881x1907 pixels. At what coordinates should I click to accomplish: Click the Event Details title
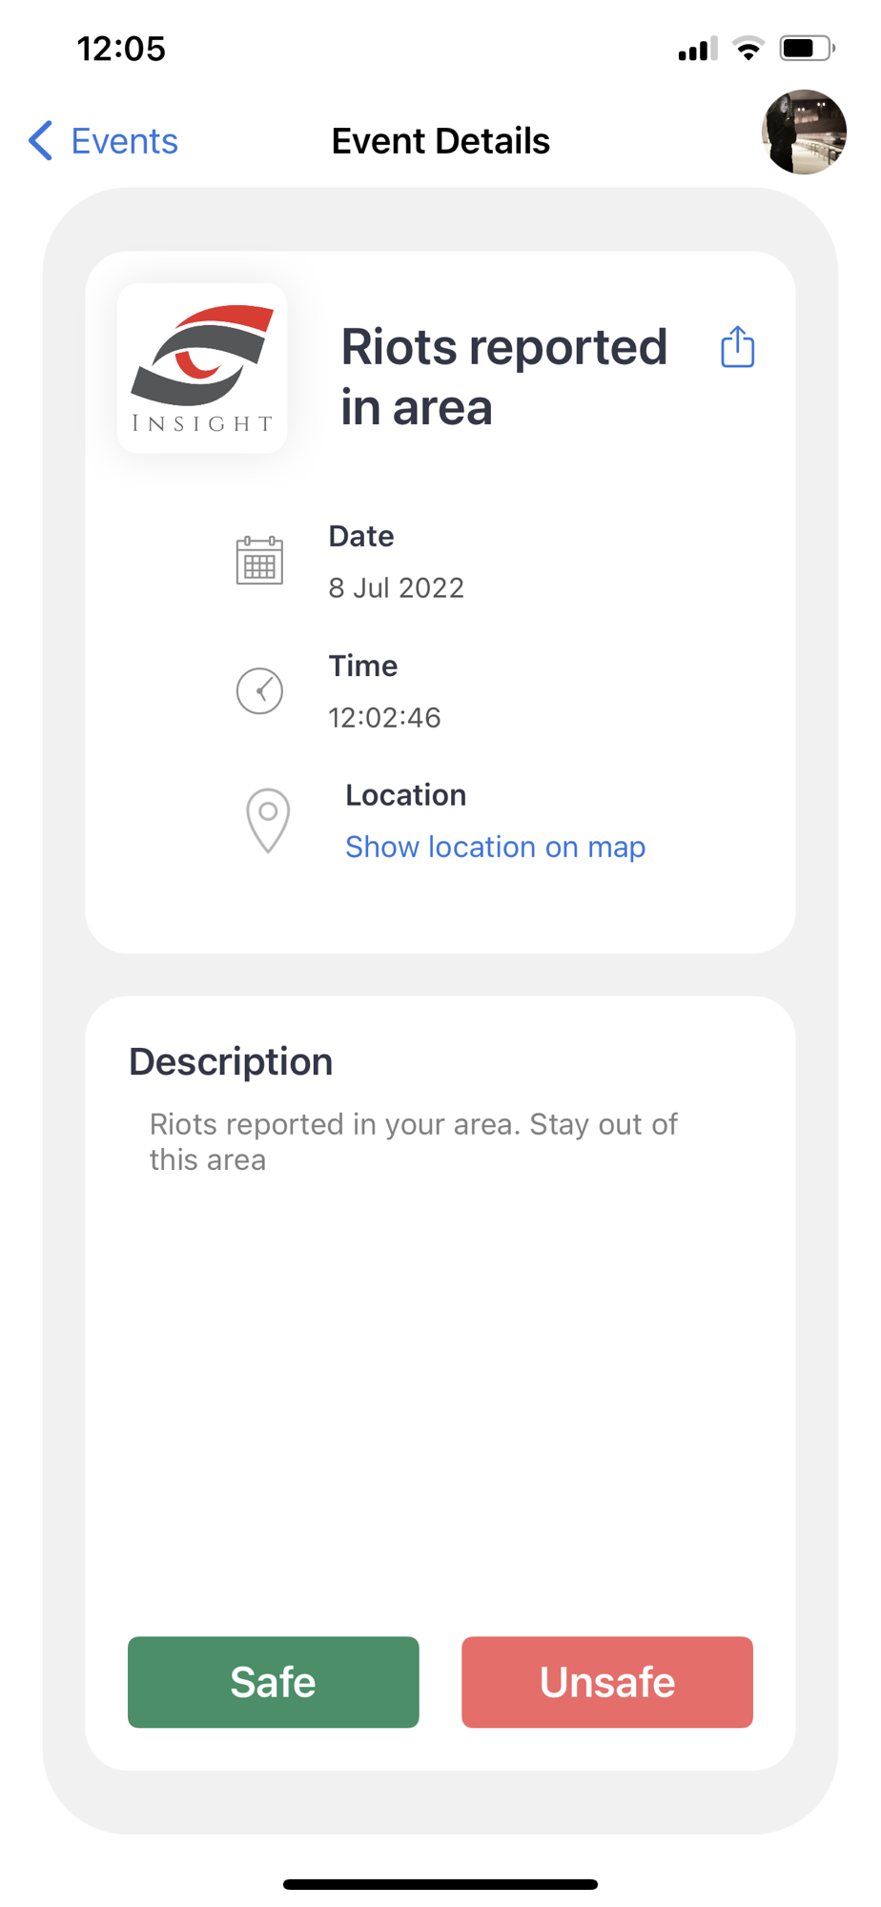click(x=440, y=141)
